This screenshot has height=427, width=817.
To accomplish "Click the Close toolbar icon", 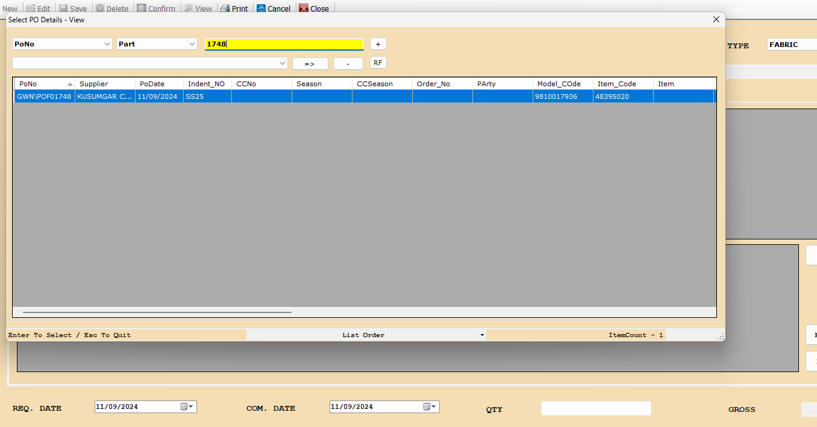I will tap(304, 8).
